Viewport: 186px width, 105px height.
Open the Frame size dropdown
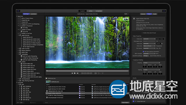[x=149, y=39]
